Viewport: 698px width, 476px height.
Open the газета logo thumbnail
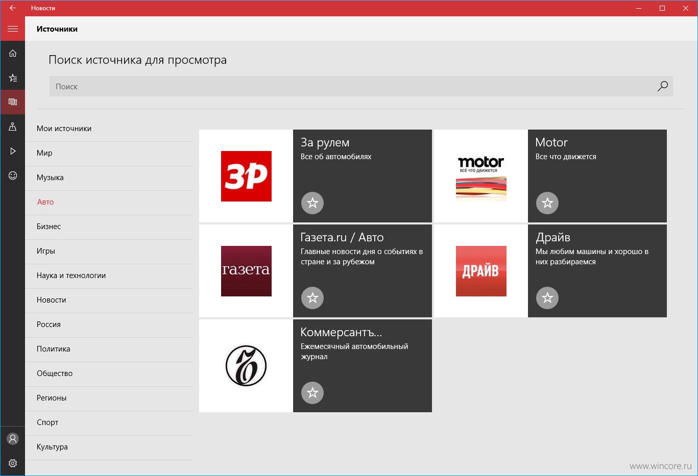(x=246, y=271)
